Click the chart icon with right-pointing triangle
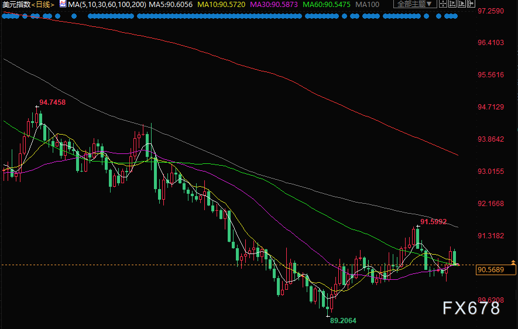 [x=461, y=4]
